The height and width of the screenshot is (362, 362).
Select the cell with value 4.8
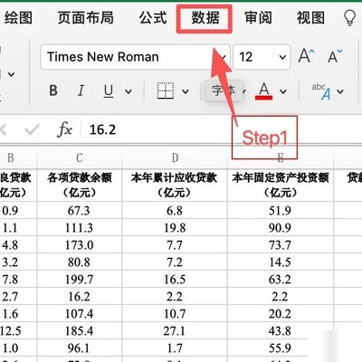pos(18,244)
